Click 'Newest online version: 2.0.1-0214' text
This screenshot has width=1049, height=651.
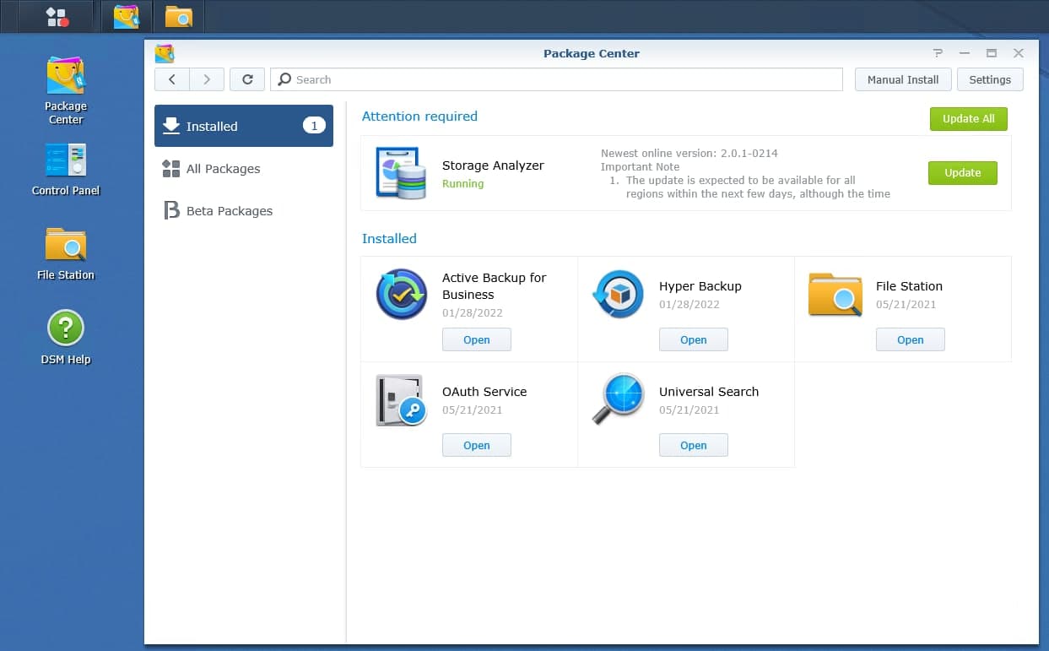[689, 153]
